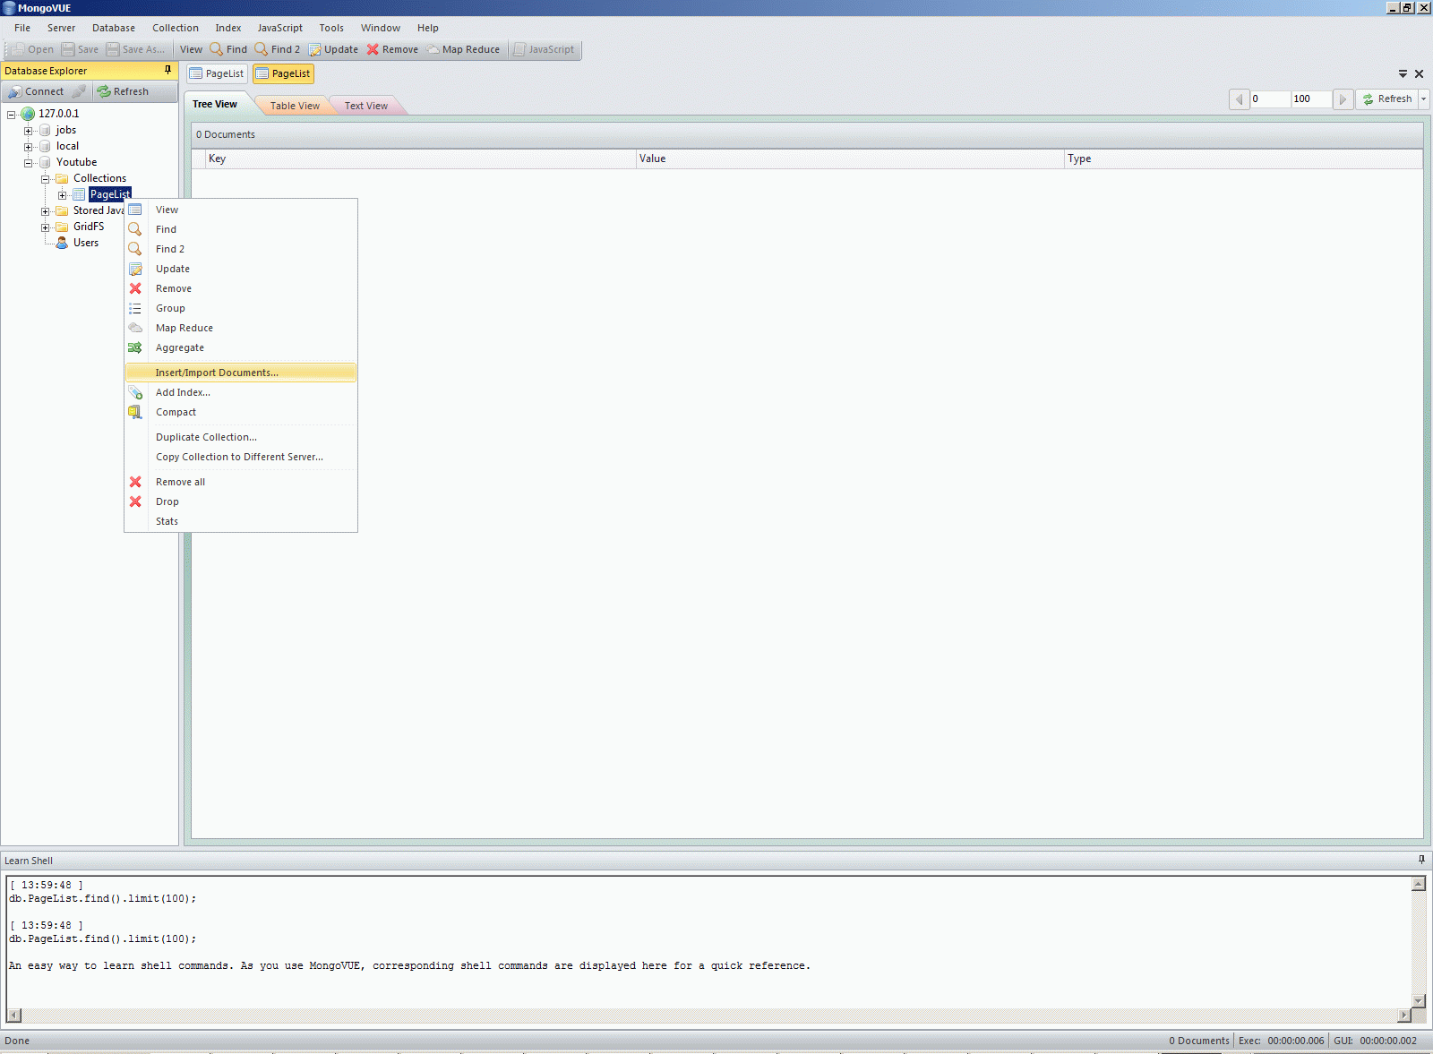
Task: Open the Collection menu
Action: [x=176, y=28]
